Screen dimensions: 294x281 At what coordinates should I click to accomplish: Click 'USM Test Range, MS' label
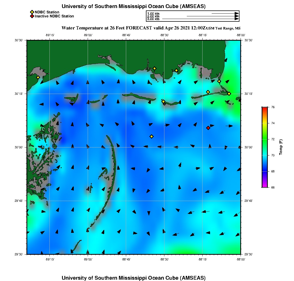pos(221,28)
